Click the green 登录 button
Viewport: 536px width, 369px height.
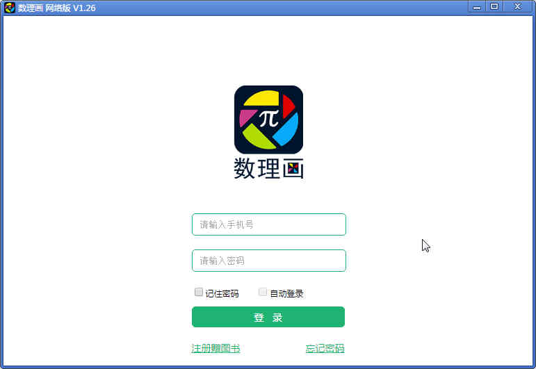tap(268, 317)
